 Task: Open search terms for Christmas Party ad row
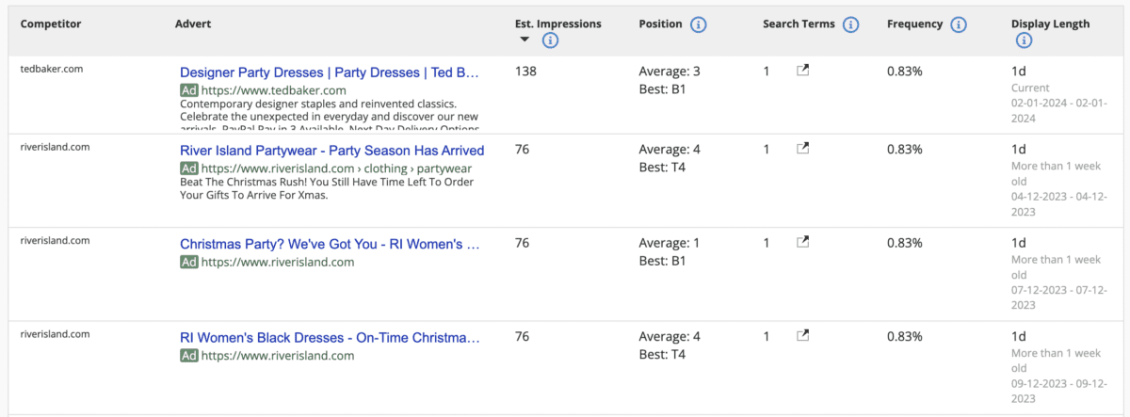coord(802,242)
